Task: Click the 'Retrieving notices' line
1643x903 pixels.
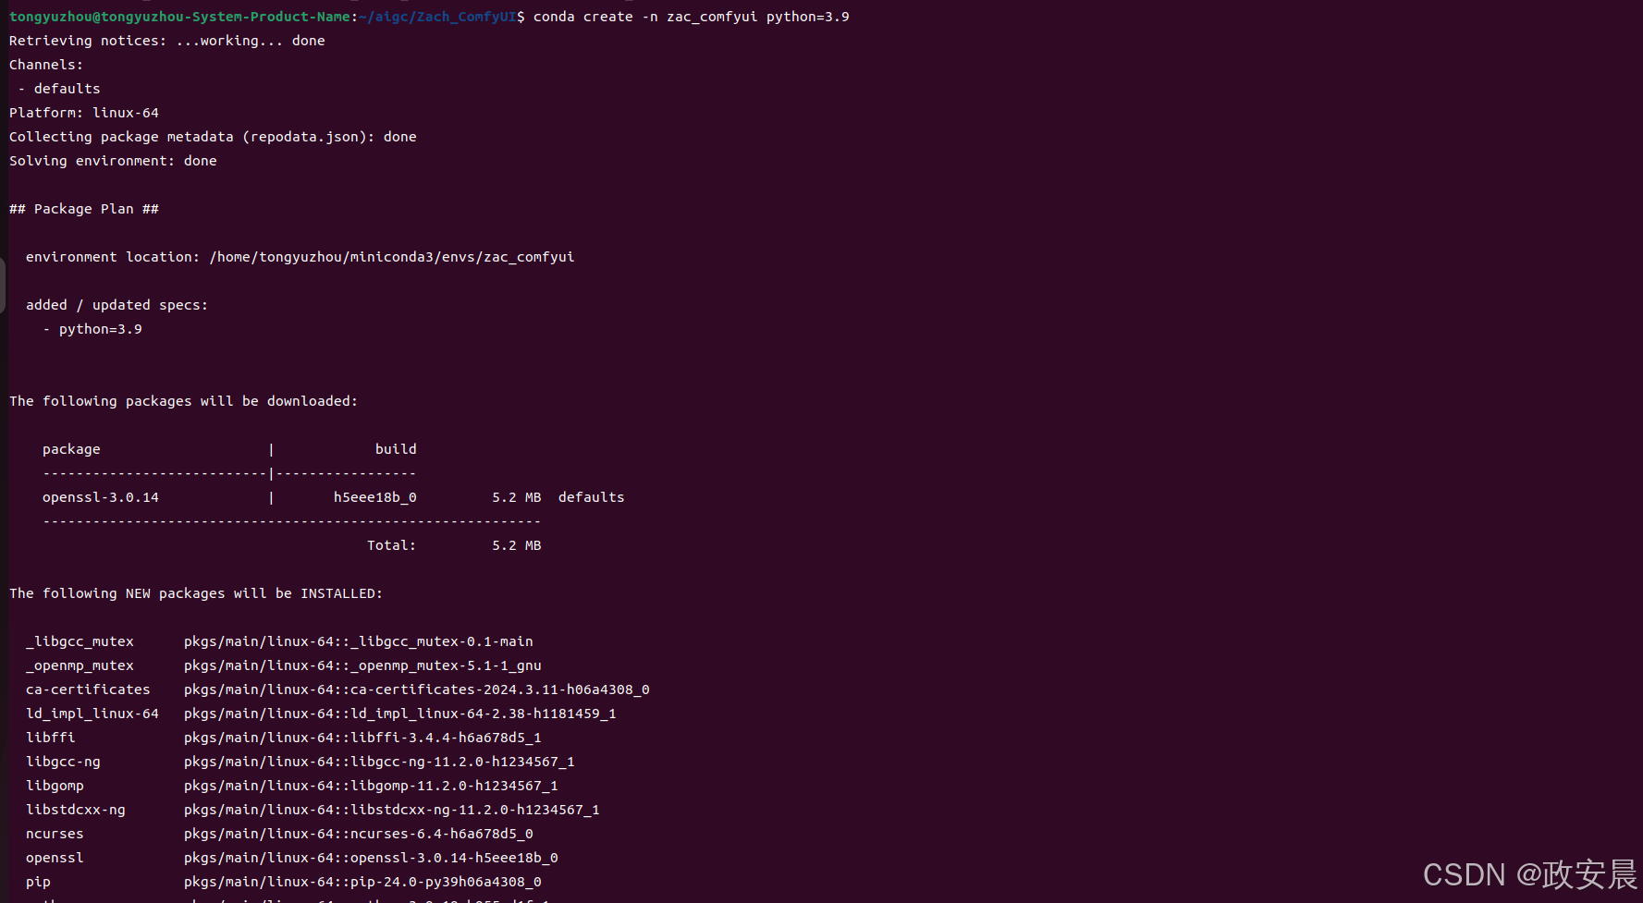Action: pyautogui.click(x=167, y=41)
